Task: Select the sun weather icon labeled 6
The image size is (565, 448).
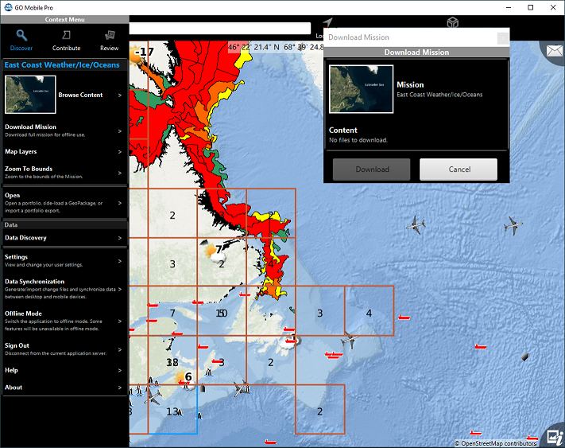Action: click(183, 380)
